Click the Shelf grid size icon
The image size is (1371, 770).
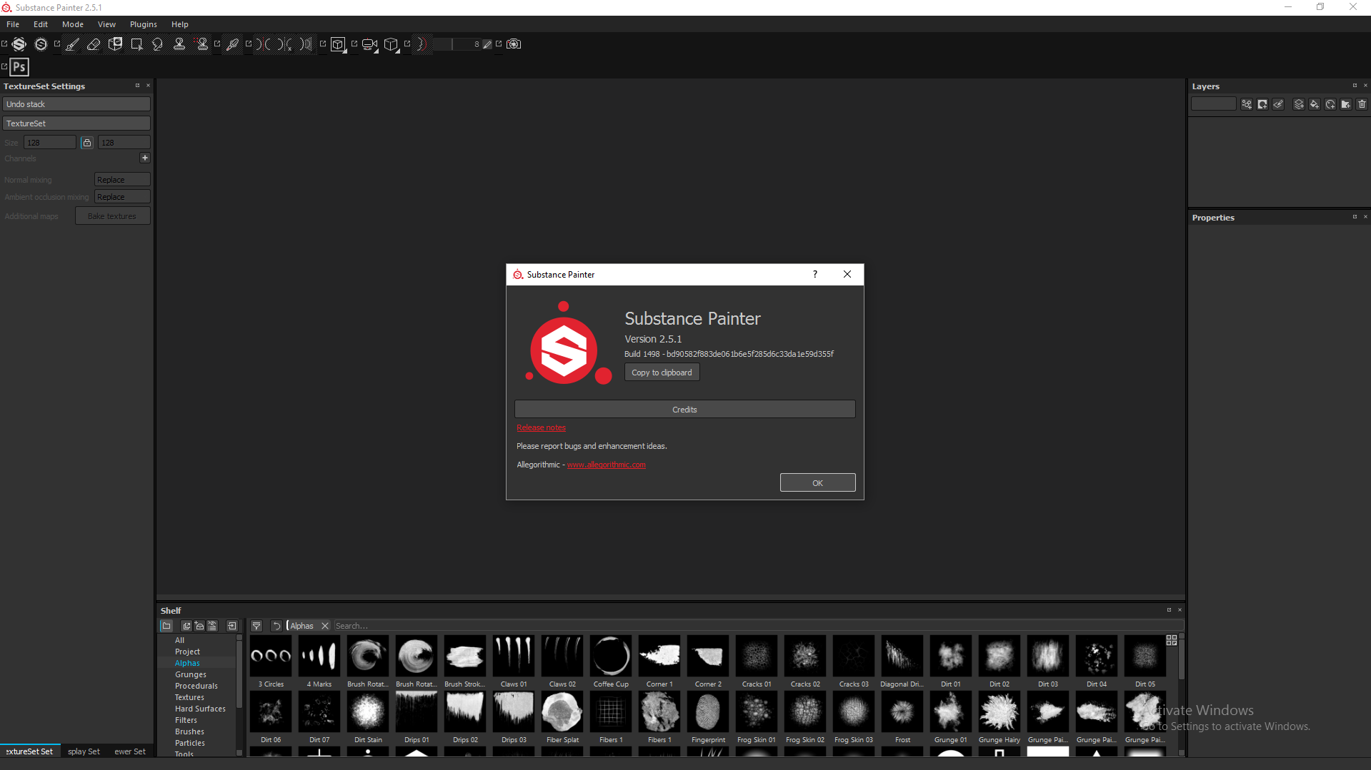coord(1172,640)
